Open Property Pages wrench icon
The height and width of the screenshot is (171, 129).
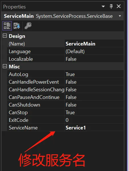click(28, 26)
